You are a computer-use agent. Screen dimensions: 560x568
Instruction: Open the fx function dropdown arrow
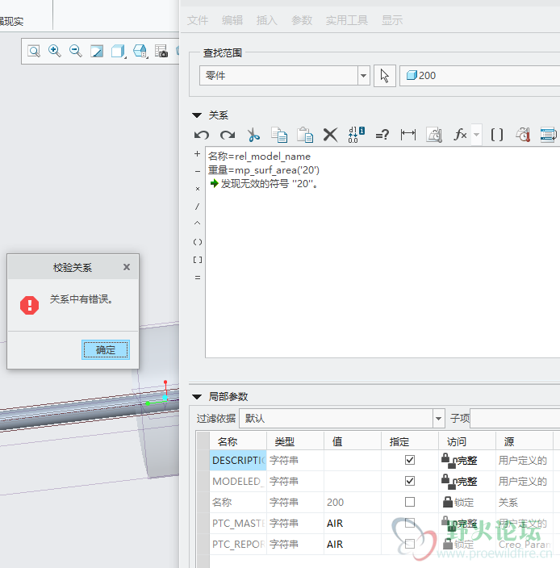[477, 135]
